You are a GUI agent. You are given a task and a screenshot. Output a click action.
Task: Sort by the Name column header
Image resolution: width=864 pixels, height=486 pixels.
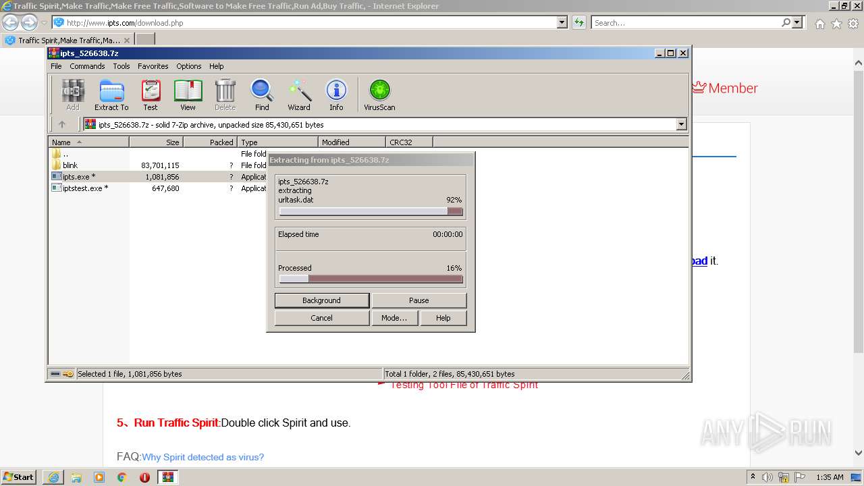88,142
